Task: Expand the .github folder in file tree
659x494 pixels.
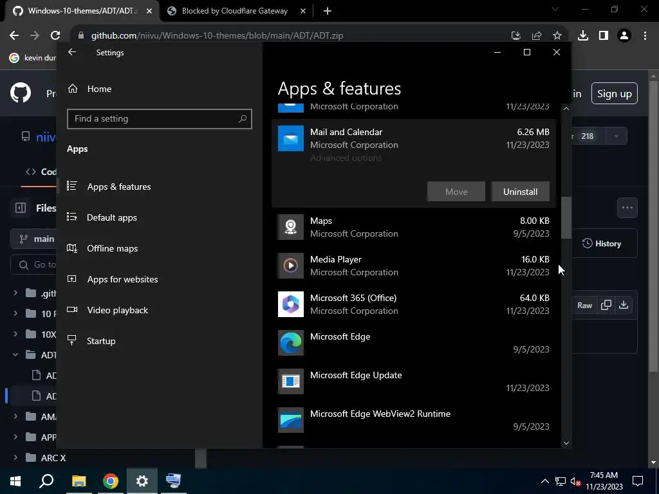Action: click(15, 293)
